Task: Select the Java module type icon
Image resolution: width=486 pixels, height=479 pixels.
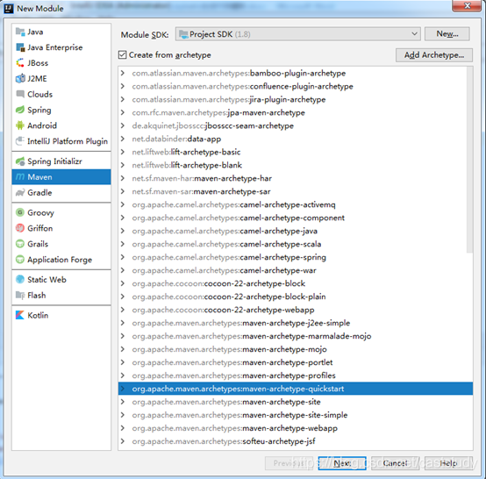Action: [x=20, y=32]
